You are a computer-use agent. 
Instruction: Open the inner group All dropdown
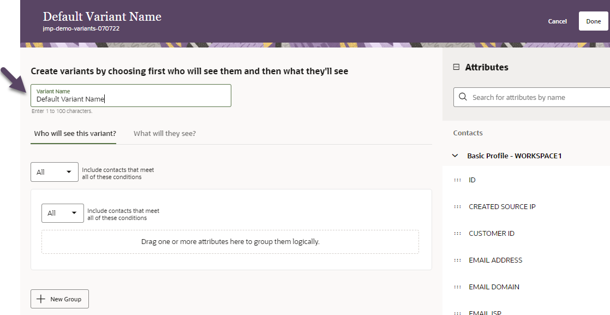(62, 213)
